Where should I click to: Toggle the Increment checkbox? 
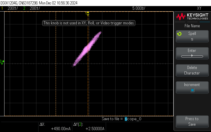(192, 90)
